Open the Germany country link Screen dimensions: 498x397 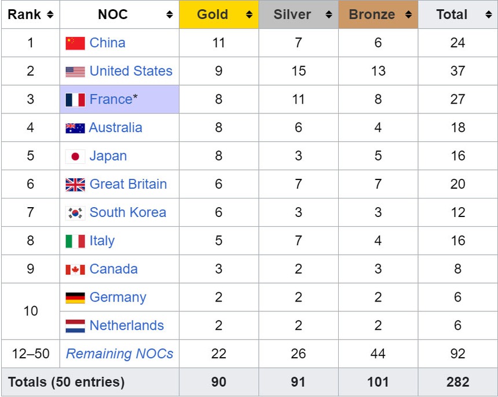tap(118, 297)
